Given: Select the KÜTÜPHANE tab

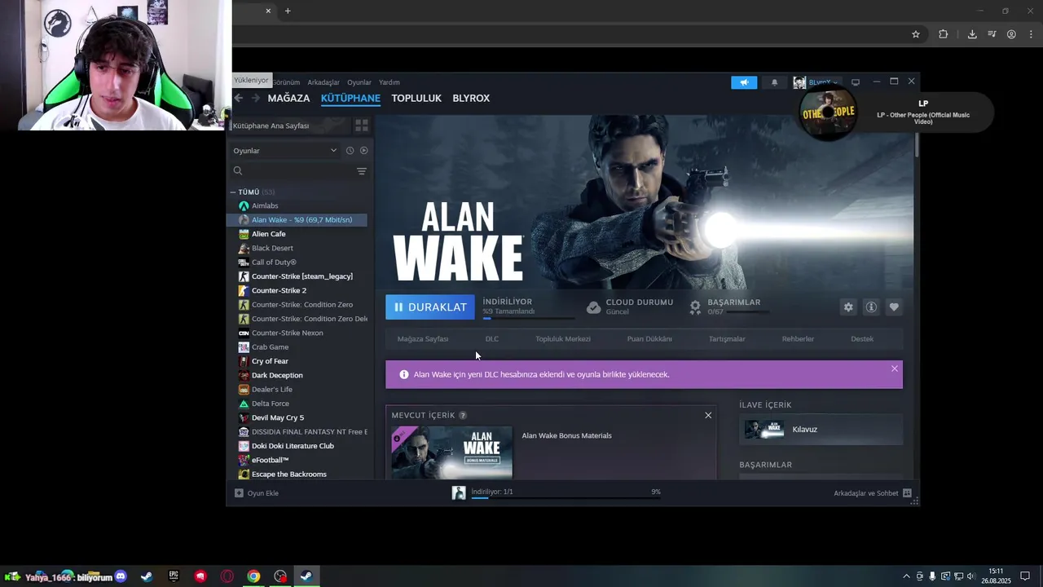Looking at the screenshot, I should (350, 98).
